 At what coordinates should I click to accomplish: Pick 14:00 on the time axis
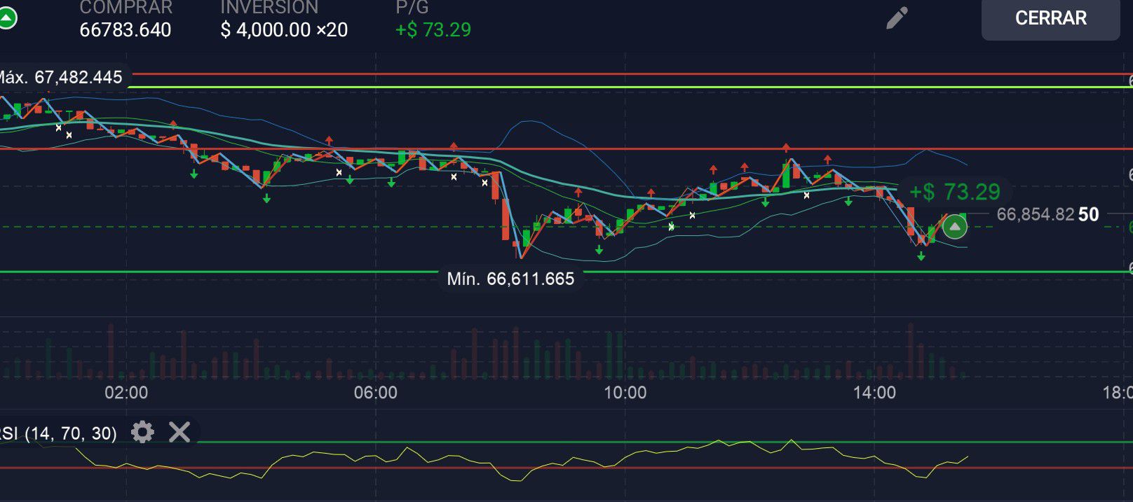pos(874,392)
